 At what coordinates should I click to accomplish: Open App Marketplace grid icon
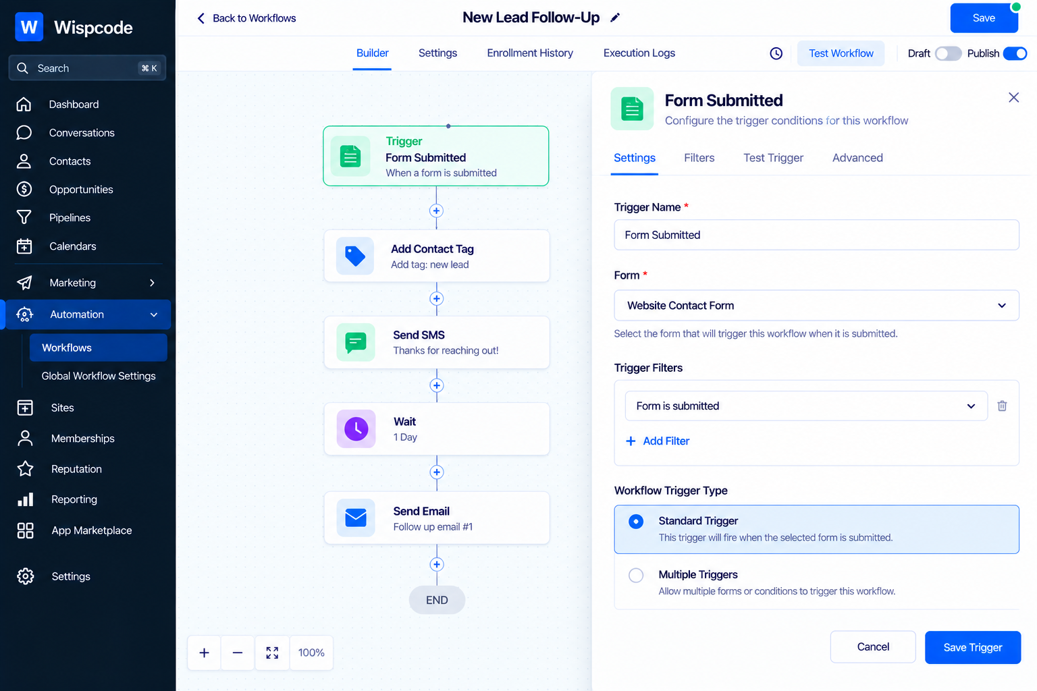[x=25, y=530]
